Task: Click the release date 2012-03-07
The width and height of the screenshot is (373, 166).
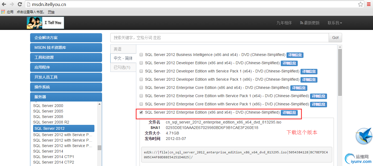Action: (x=176, y=139)
